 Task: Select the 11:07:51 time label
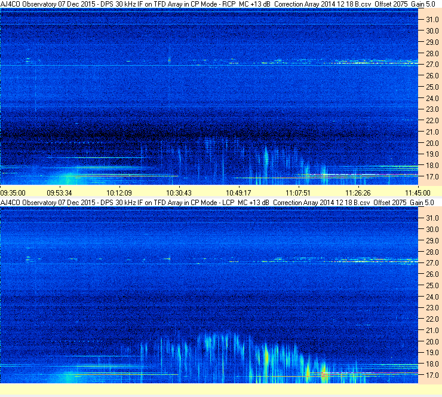298,193
